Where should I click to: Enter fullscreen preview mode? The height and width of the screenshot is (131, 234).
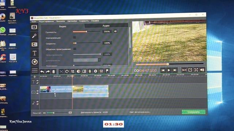196,70
